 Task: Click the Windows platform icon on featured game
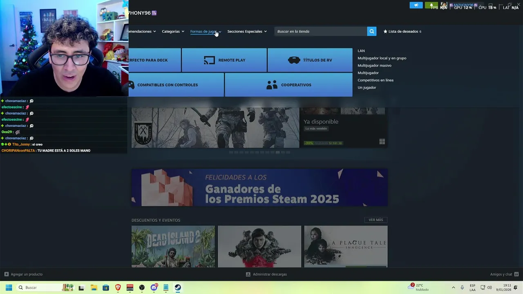pos(382,142)
